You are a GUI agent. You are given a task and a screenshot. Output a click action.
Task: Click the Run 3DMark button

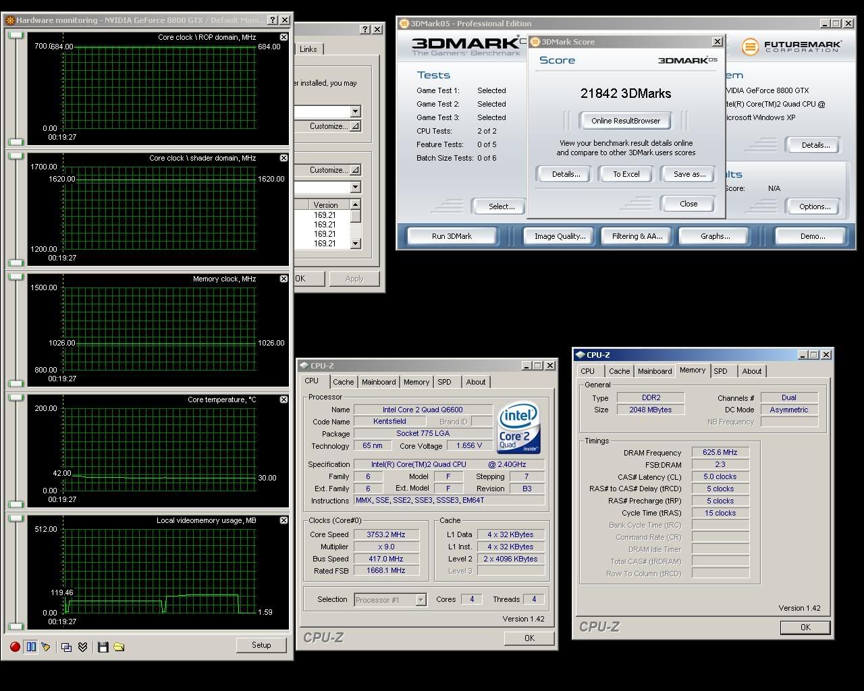(x=452, y=236)
